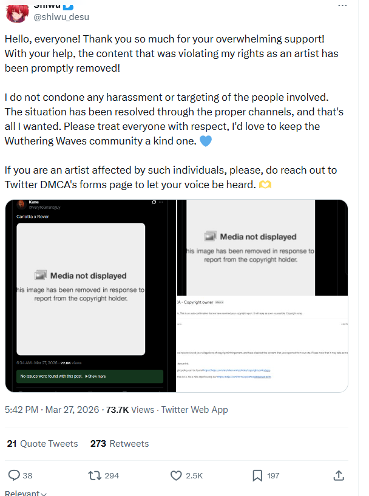Open the left attached screenshot image
This screenshot has height=496, width=369.
[x=90, y=296]
